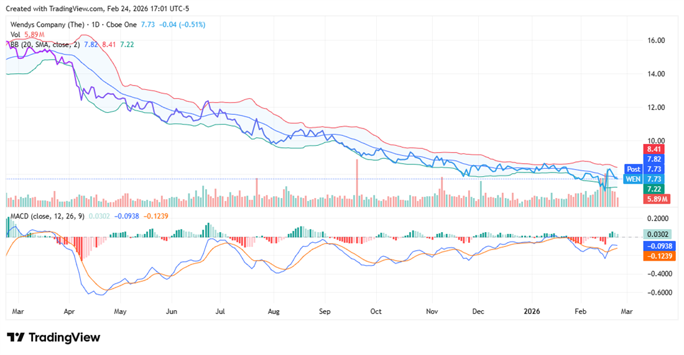This screenshot has height=355, width=684.
Task: Click the red 8.41 upper band price tag
Action: pos(652,149)
